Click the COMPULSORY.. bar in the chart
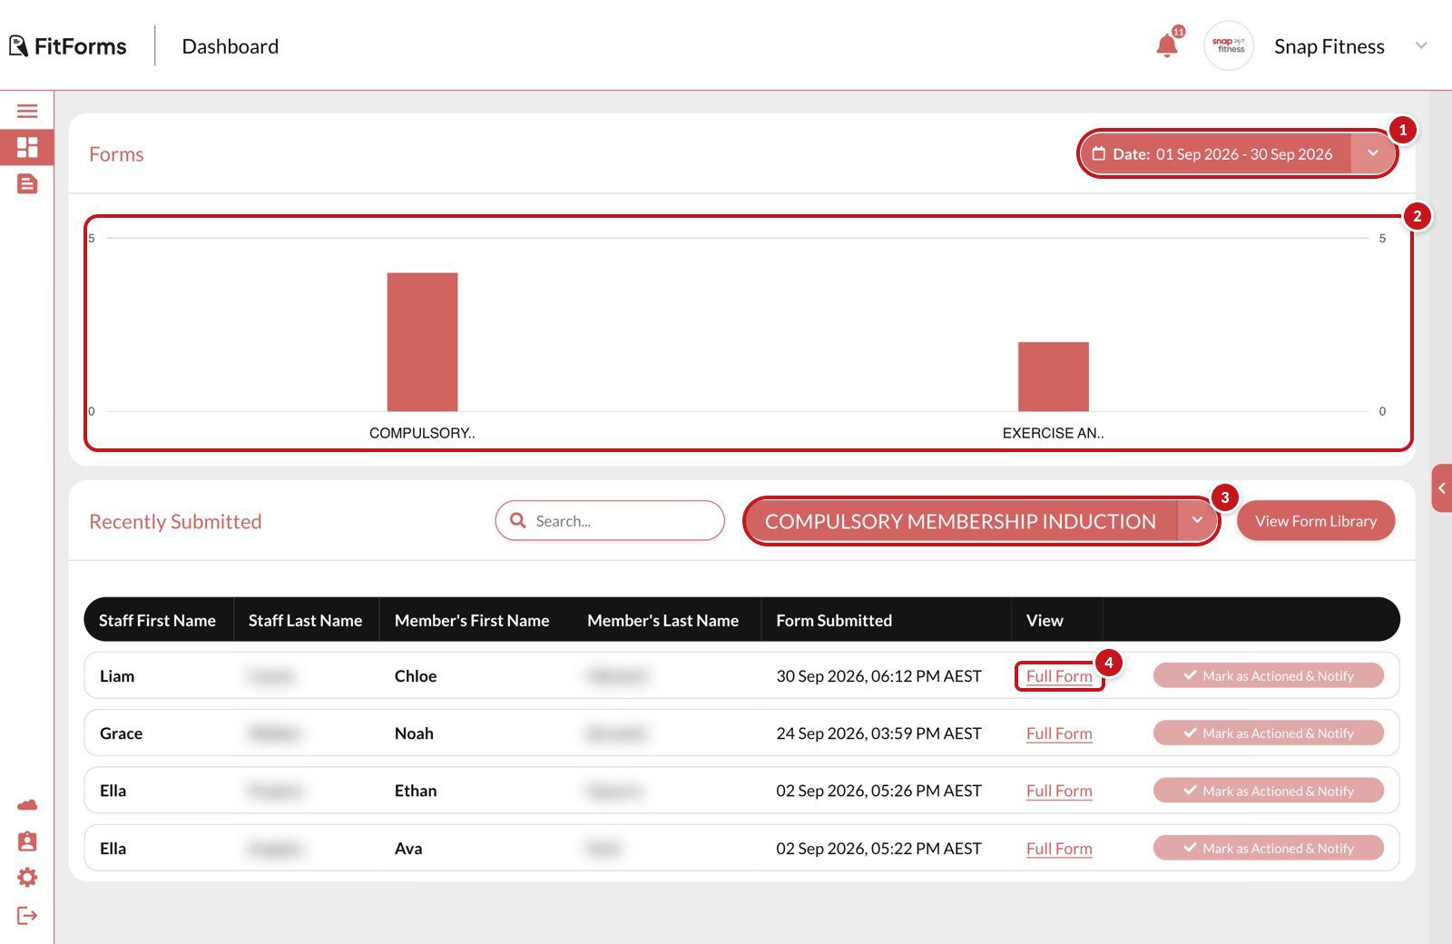Screen dimensions: 1452x944 [422, 342]
